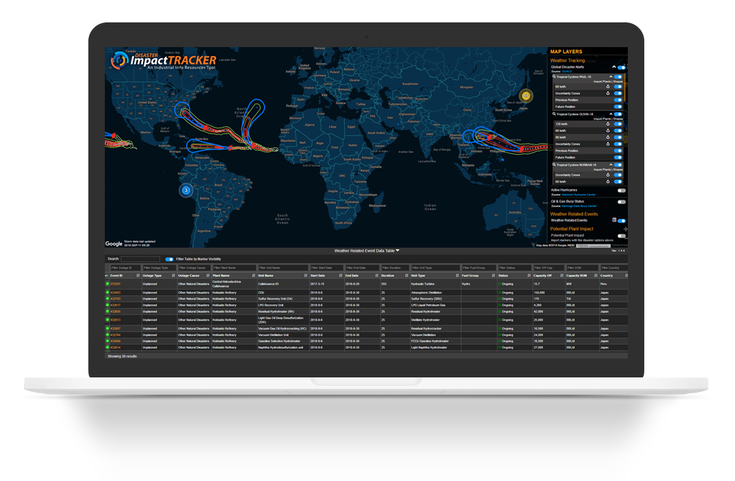This screenshot has width=735, height=481.
Task: Toggle PAUL-18 Previous Position switch
Action: pos(618,100)
